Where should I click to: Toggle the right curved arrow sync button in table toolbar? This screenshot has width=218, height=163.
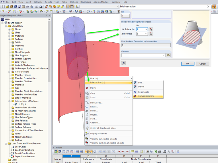91,152
